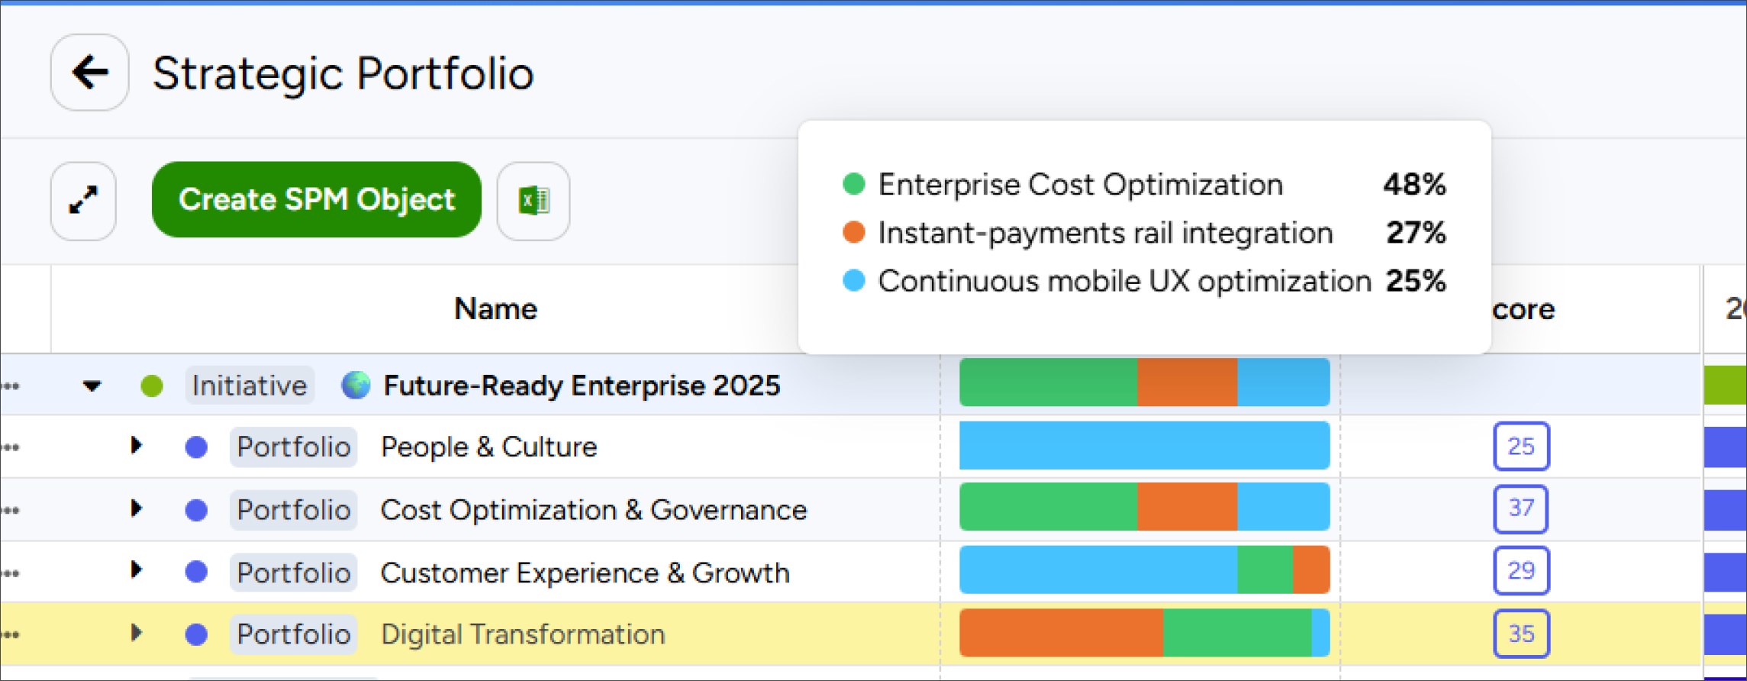Expand the Digital Transformation portfolio row
The height and width of the screenshot is (681, 1747).
[x=136, y=633]
